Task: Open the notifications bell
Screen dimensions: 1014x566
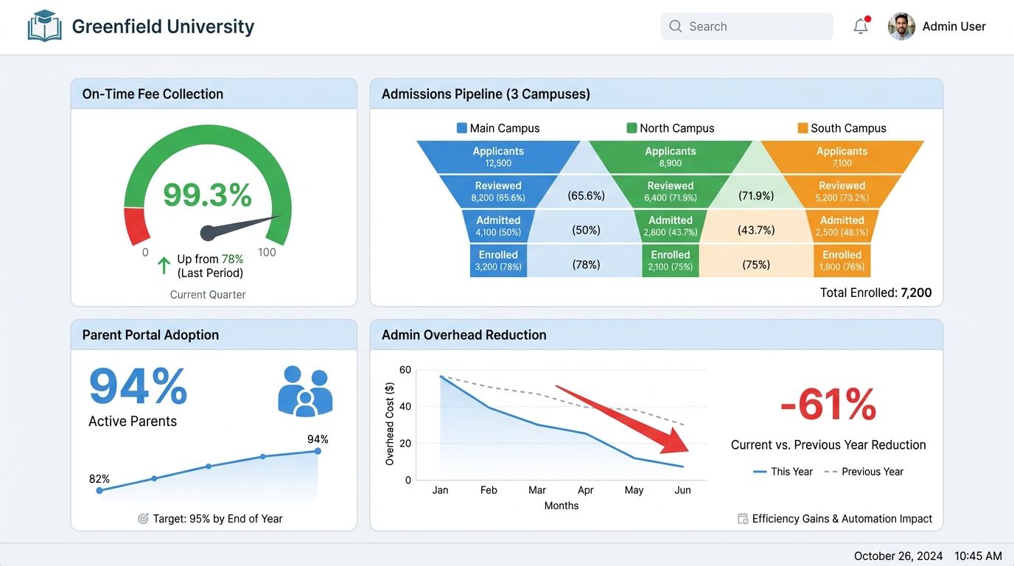Action: tap(861, 27)
